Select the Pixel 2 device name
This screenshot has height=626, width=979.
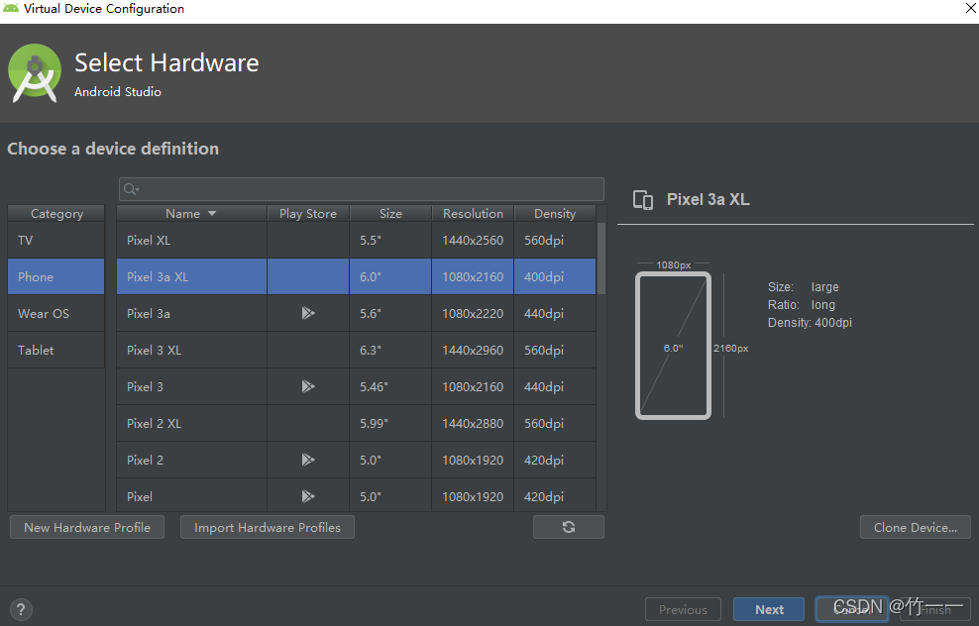tap(145, 460)
